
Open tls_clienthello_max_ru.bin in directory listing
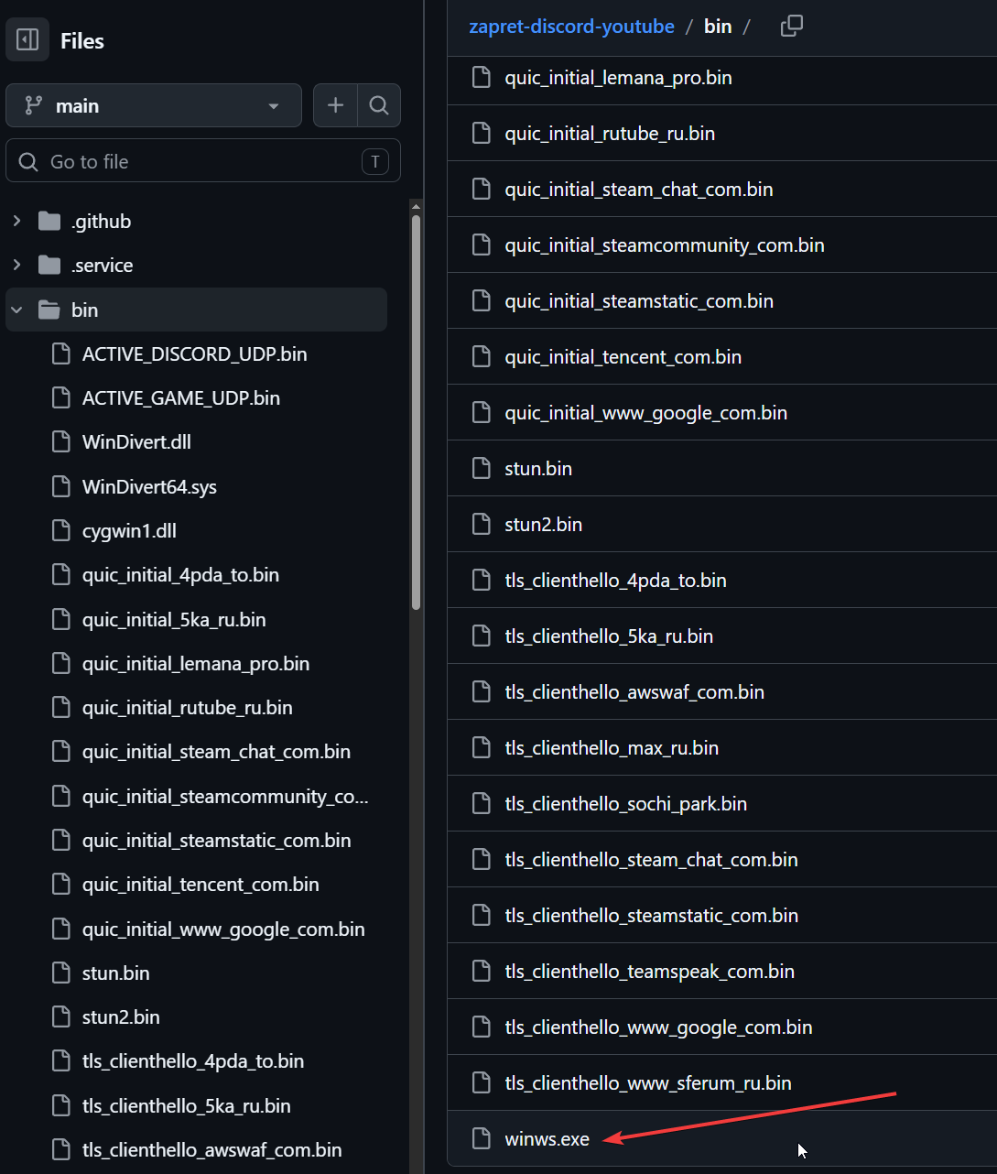(612, 747)
